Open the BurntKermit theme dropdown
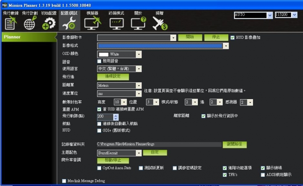 139,153
